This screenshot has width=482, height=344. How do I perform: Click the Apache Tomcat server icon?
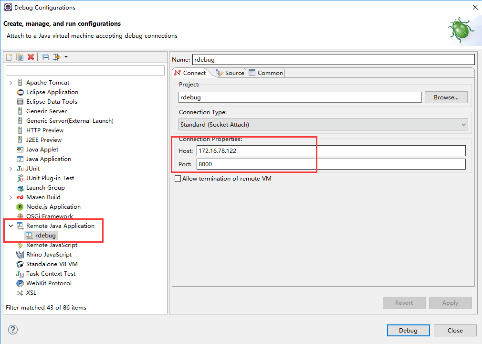(20, 83)
